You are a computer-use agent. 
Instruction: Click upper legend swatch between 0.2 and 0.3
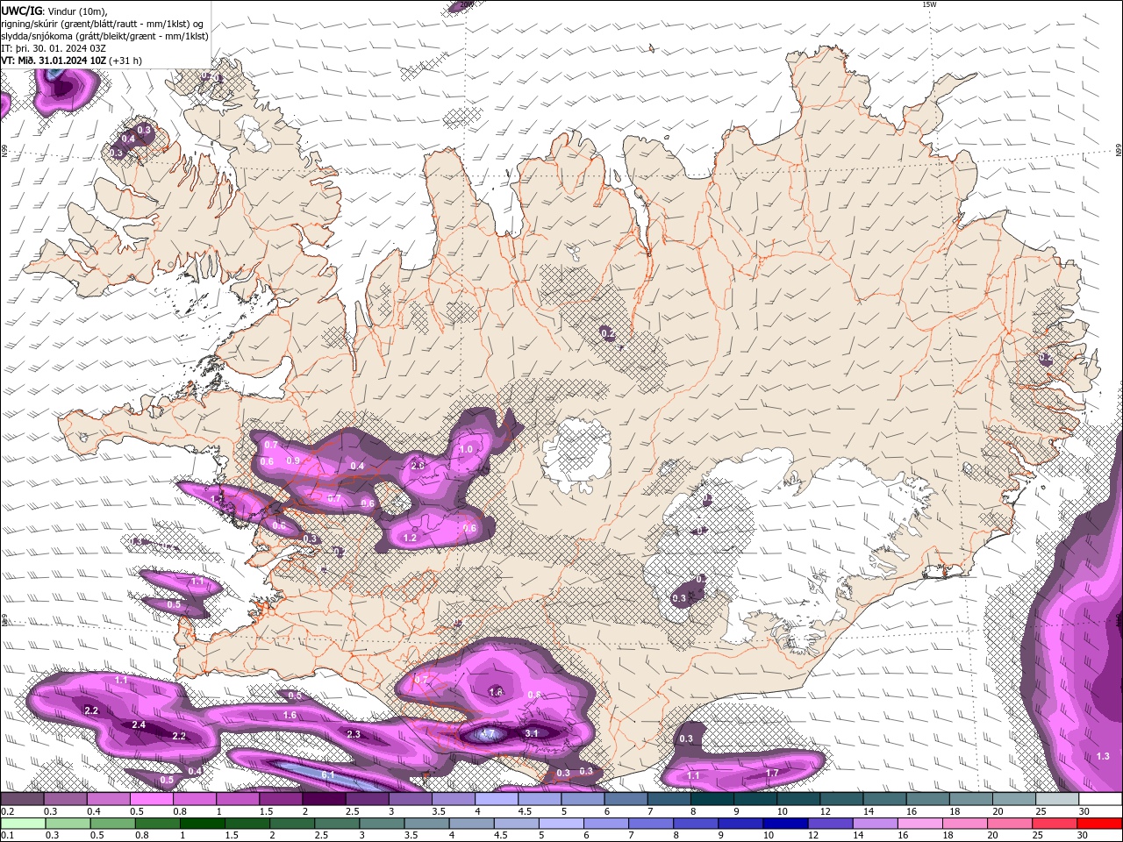click(x=22, y=799)
